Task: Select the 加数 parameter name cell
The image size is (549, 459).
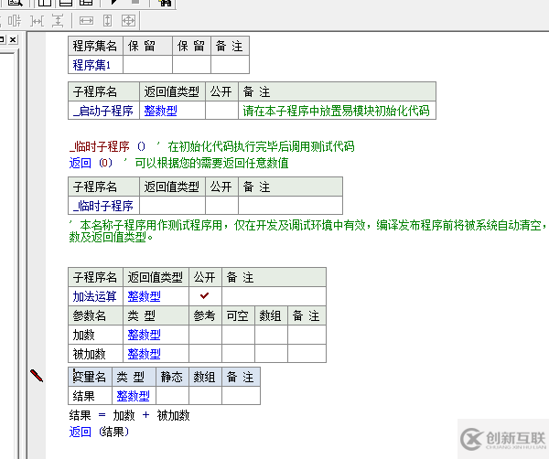Action: coord(95,335)
